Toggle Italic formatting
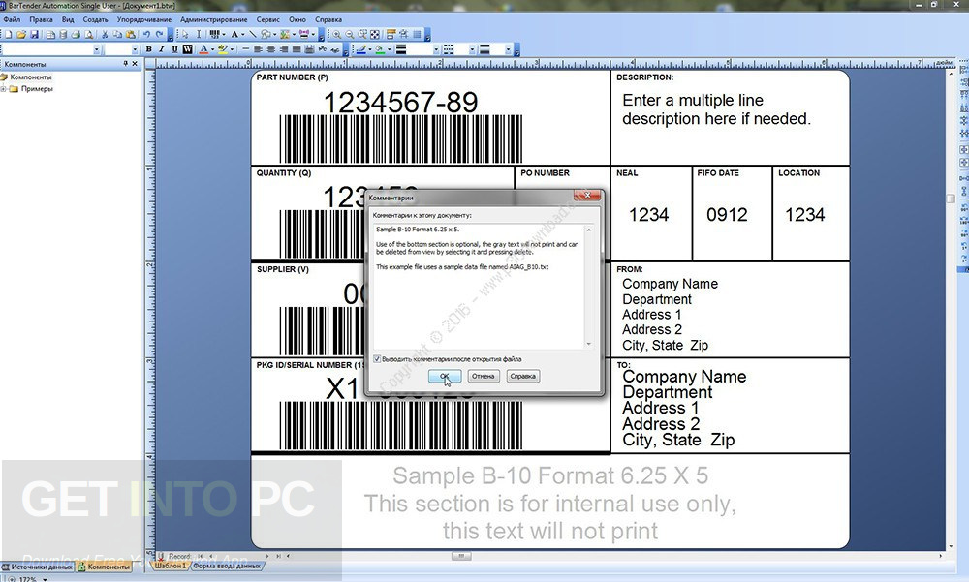The height and width of the screenshot is (582, 969). coord(162,48)
